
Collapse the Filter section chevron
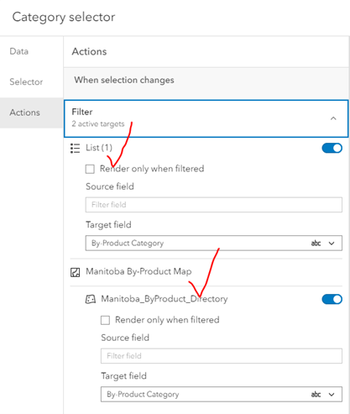tap(333, 118)
